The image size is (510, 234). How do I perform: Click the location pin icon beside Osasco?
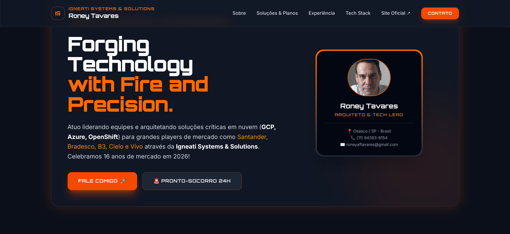click(x=350, y=131)
